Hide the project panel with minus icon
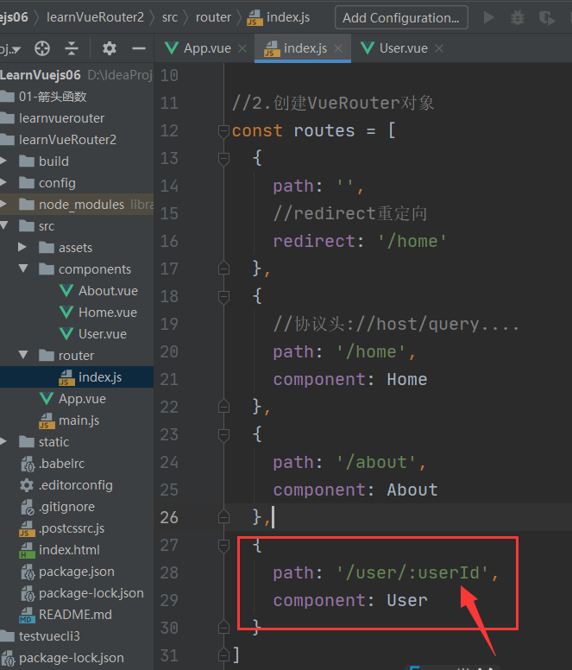Viewport: 572px width, 670px height. coord(139,48)
